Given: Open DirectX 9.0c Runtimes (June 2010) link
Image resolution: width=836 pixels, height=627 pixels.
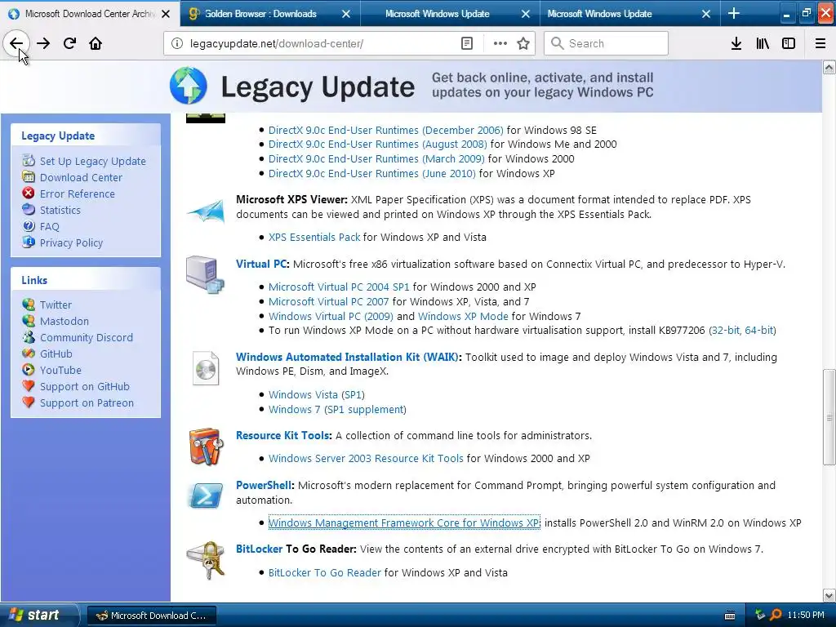Looking at the screenshot, I should coord(372,173).
